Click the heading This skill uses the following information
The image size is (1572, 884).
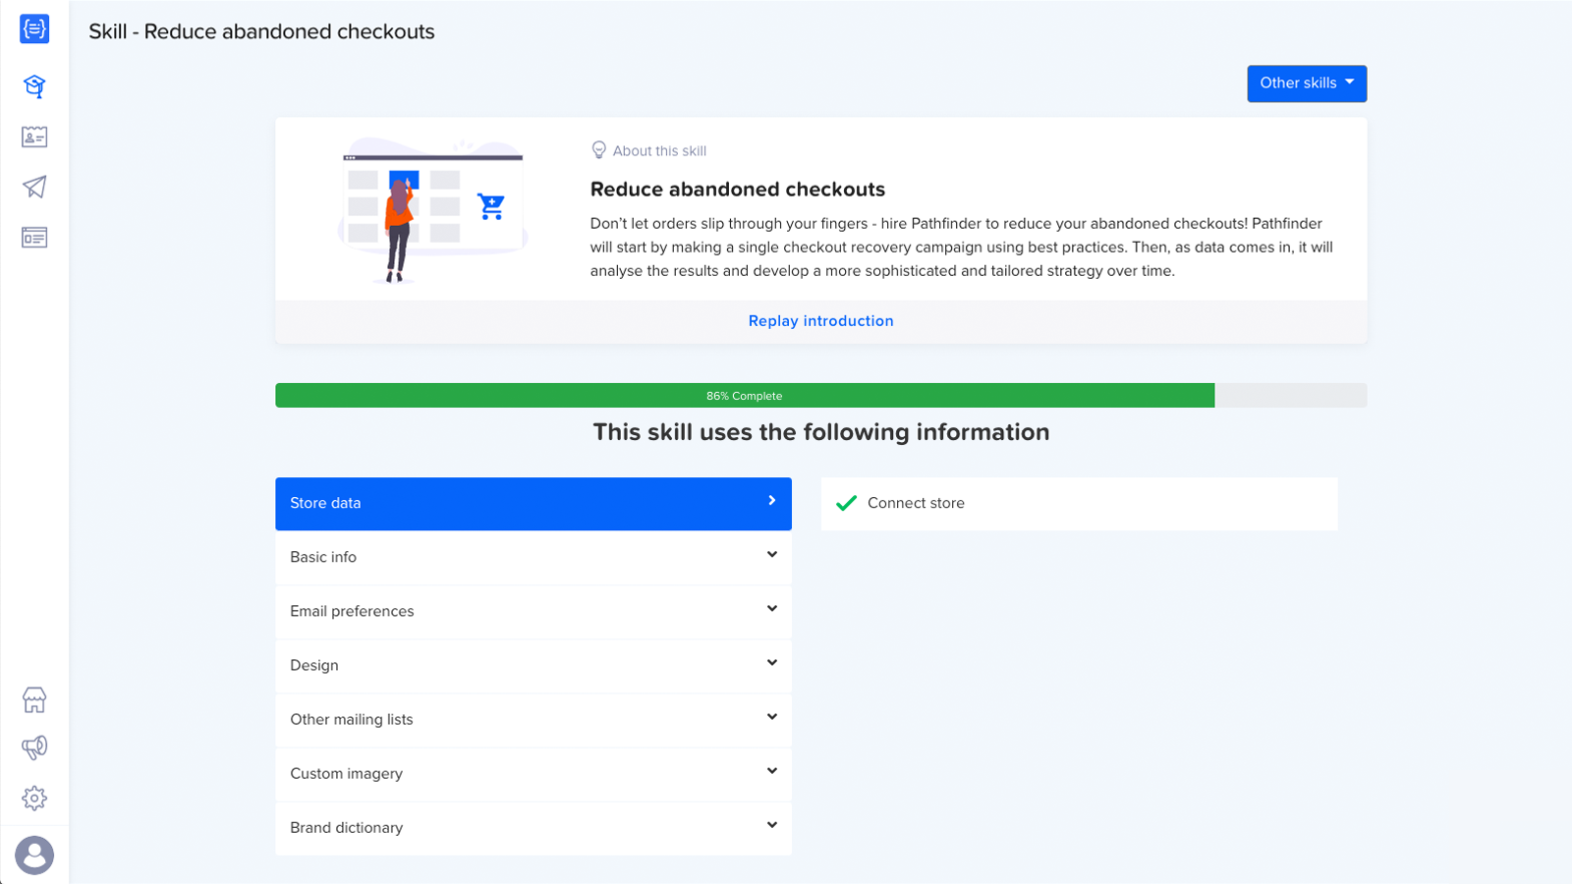pyautogui.click(x=821, y=432)
